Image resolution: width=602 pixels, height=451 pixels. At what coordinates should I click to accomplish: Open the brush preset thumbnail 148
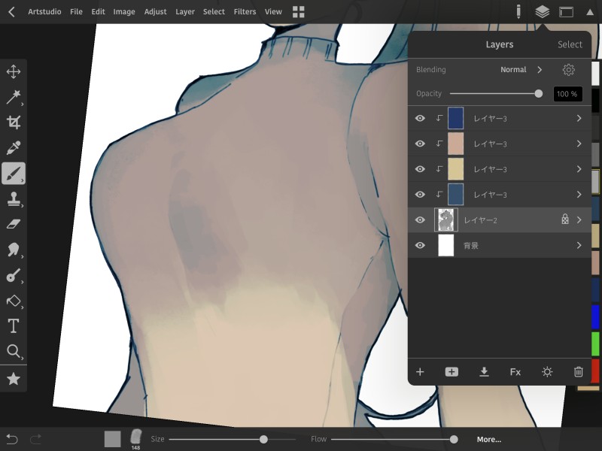pyautogui.click(x=135, y=439)
